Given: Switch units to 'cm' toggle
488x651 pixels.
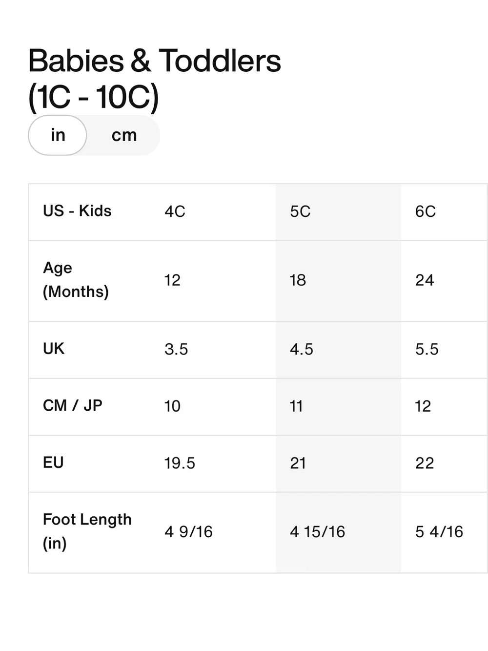Looking at the screenshot, I should tap(124, 135).
